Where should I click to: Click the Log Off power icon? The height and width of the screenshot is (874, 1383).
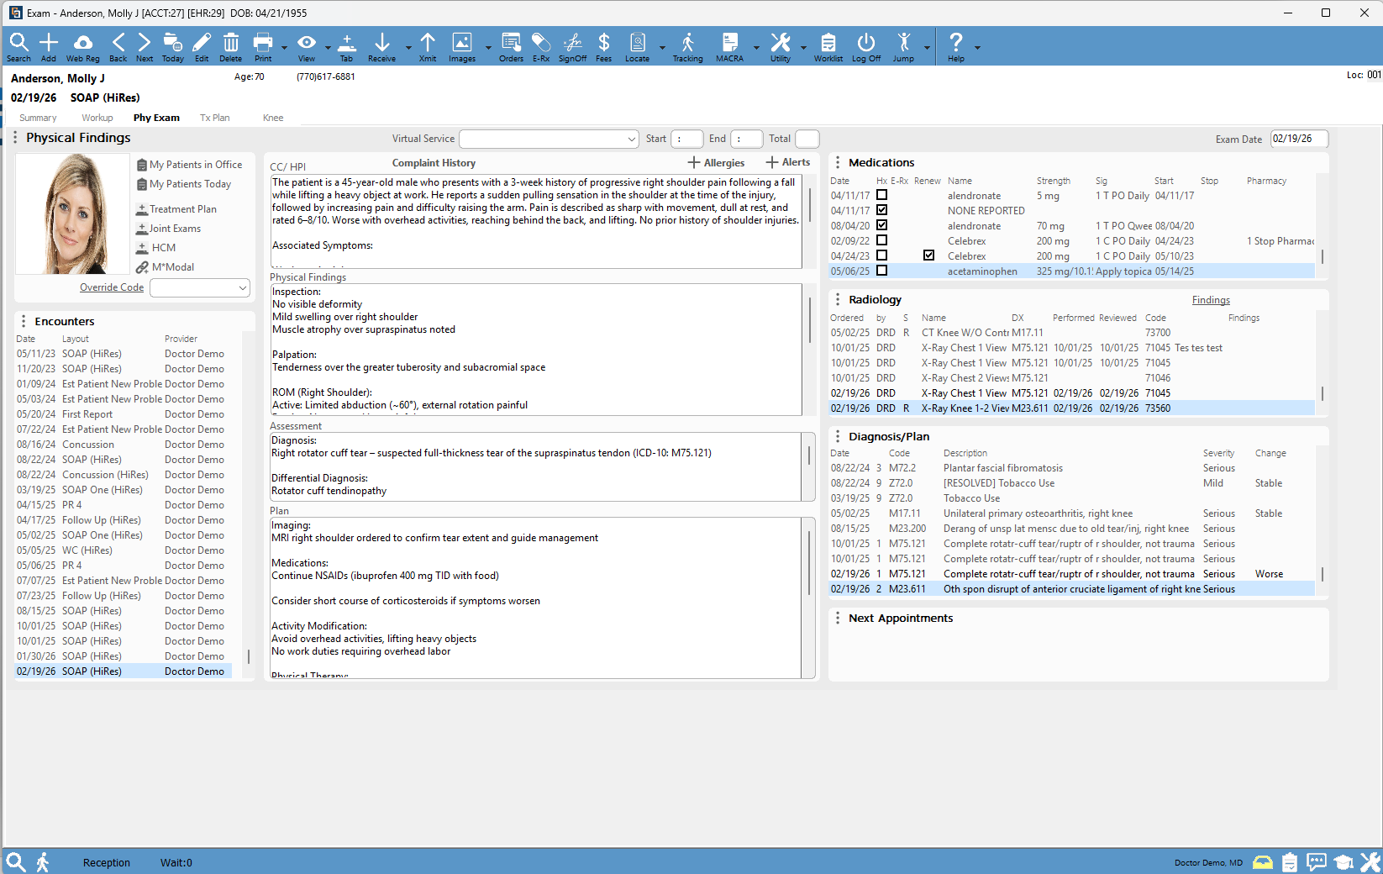tap(866, 47)
